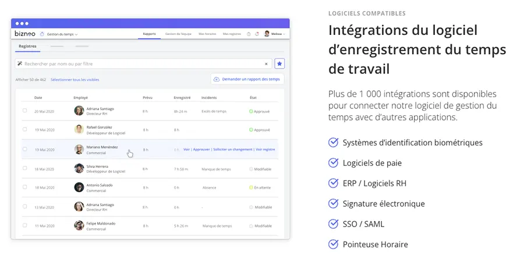The width and height of the screenshot is (524, 255).
Task: Select the Antonio Salcedo row checkbox
Action: [24, 187]
